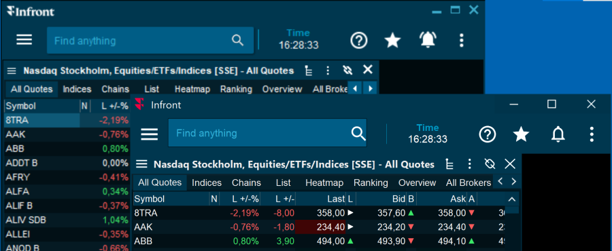
Task: Toggle window link icon in back panel
Action: [x=347, y=70]
